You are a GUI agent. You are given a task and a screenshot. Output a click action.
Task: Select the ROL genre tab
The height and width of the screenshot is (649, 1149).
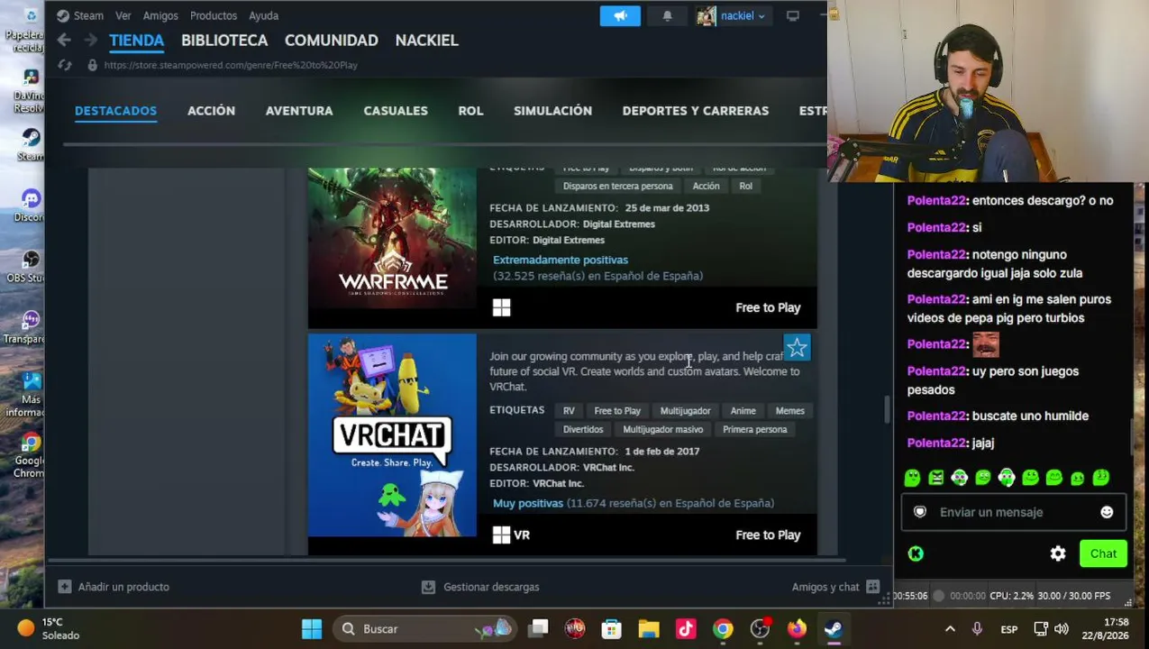[470, 110]
